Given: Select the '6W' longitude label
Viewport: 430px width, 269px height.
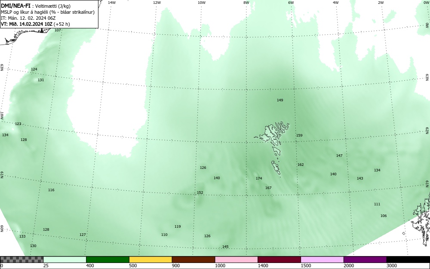Looking at the screenshot, I should pos(291,3).
